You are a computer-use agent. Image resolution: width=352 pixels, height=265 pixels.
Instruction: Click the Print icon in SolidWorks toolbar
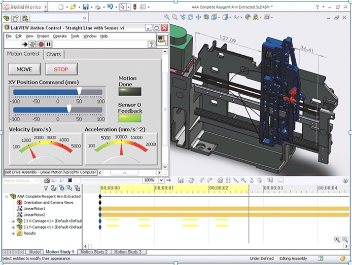(x=98, y=7)
